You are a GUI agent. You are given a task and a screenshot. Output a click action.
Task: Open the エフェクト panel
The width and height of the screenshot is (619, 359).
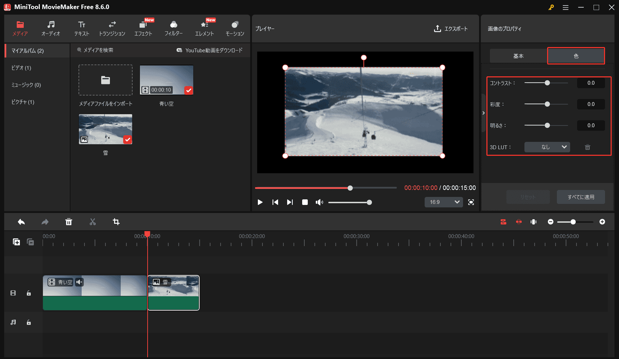(143, 28)
